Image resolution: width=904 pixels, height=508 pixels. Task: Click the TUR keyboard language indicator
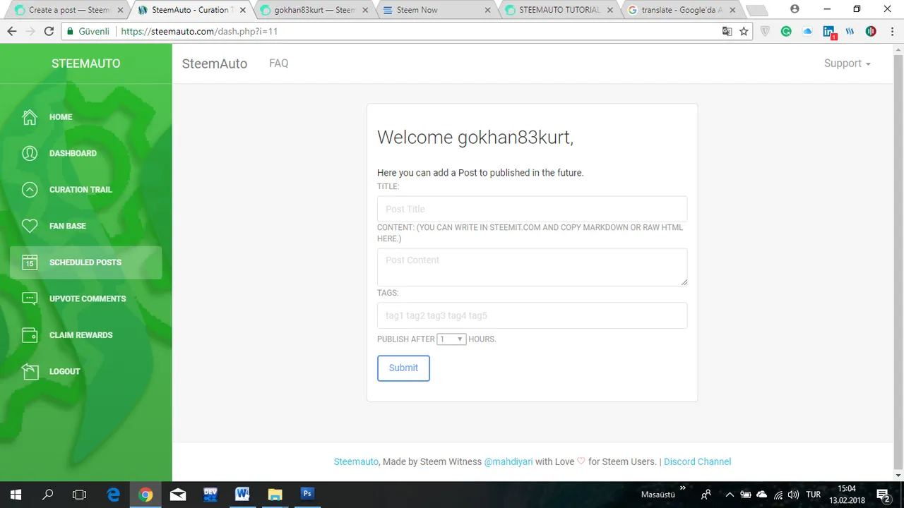click(813, 495)
